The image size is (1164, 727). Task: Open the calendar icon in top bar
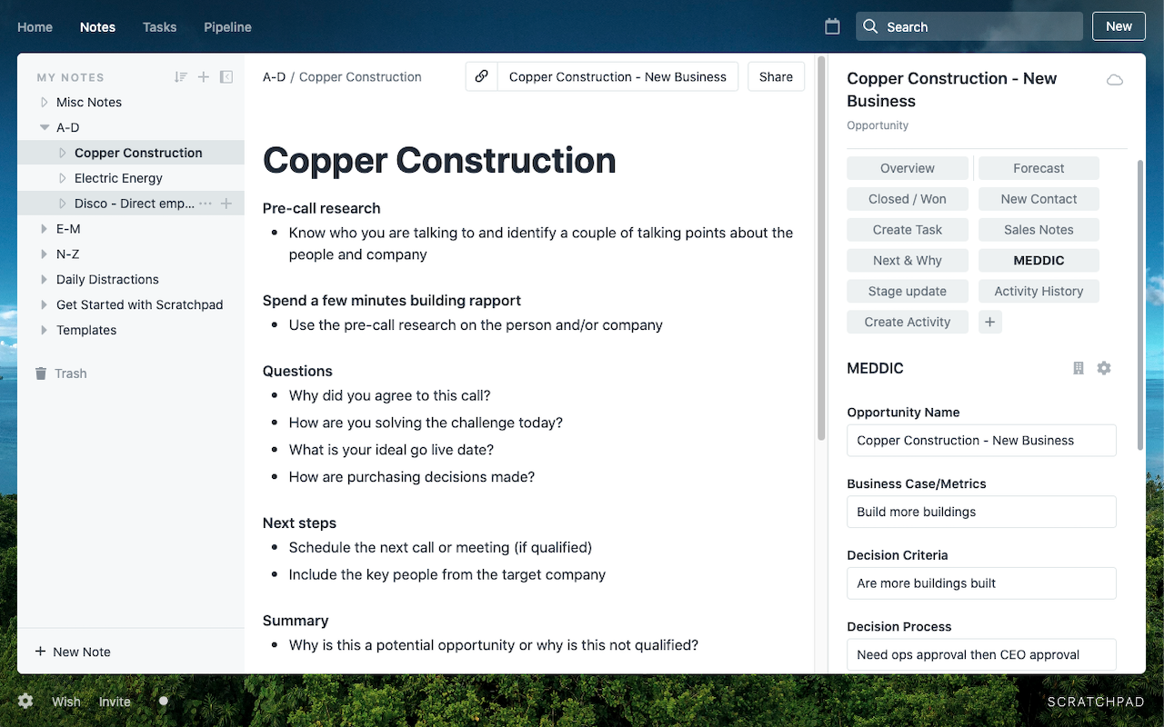coord(832,26)
